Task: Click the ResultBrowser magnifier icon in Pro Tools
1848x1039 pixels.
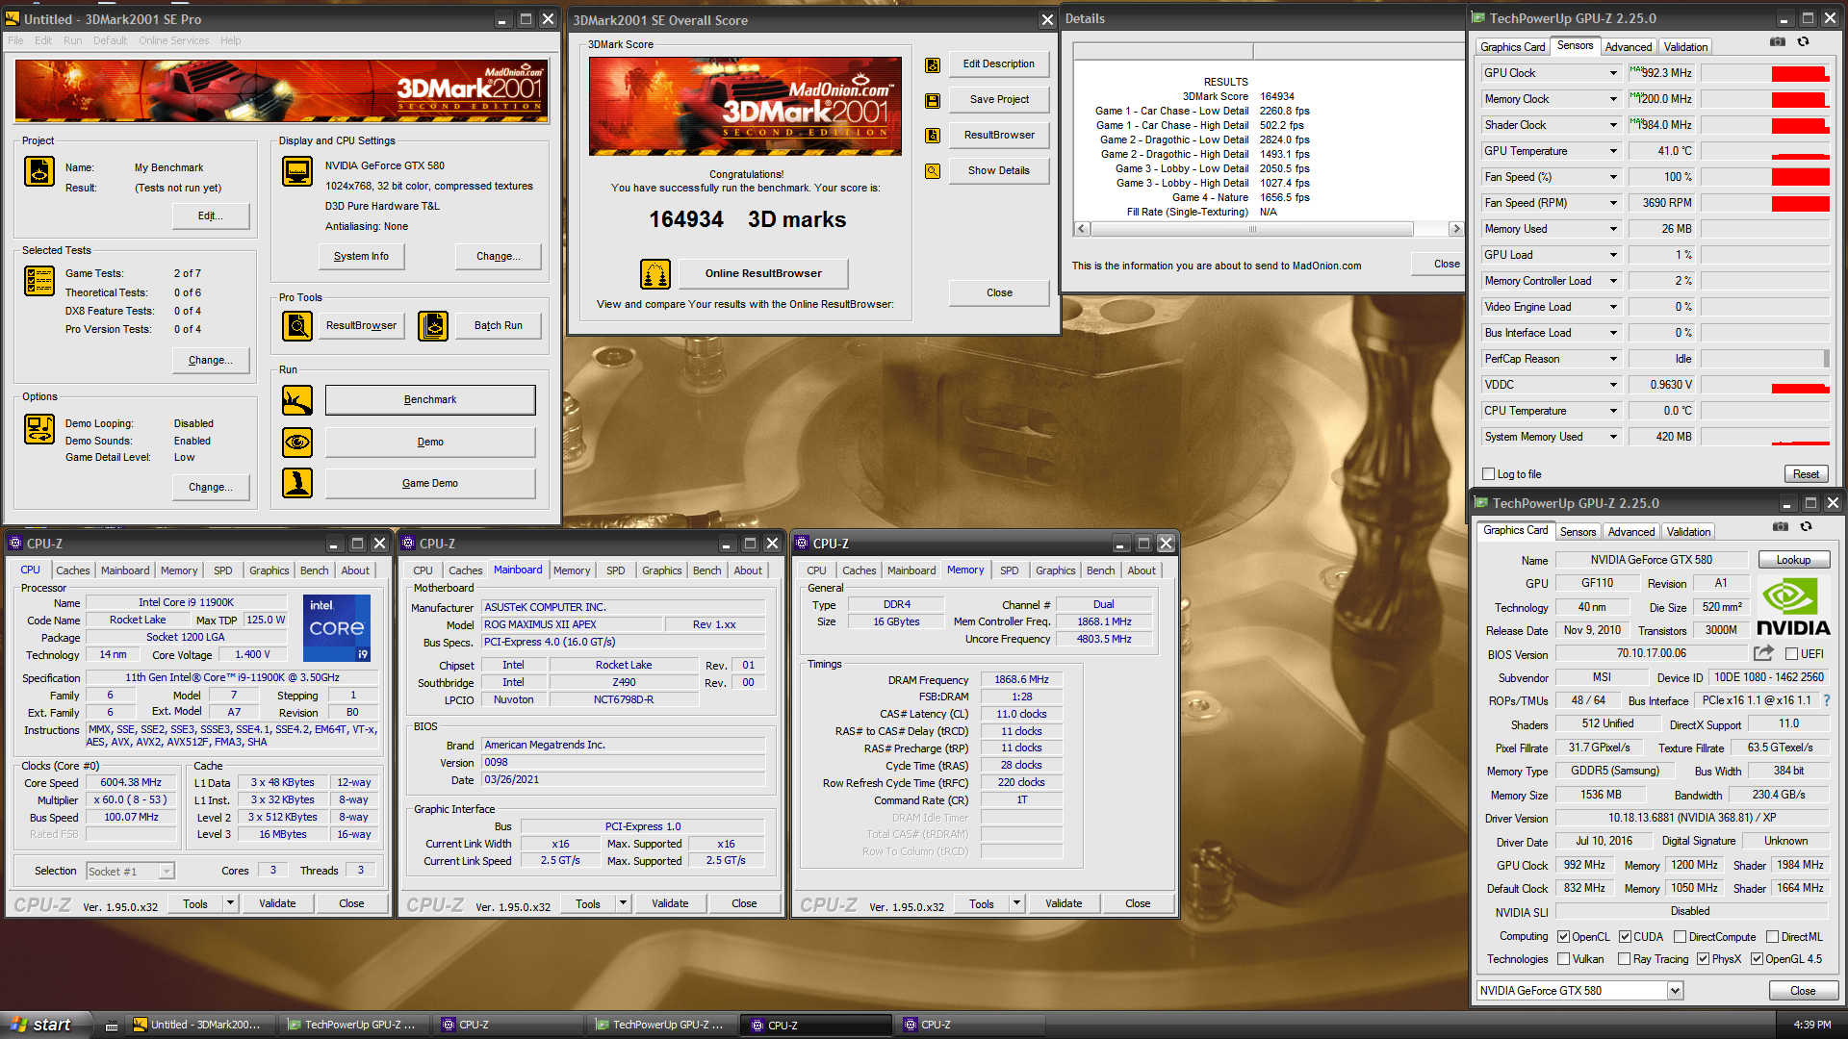Action: click(x=297, y=326)
